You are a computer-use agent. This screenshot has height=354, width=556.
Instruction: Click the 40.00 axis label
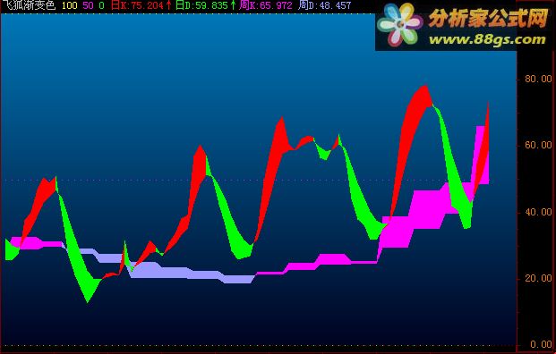tap(538, 212)
